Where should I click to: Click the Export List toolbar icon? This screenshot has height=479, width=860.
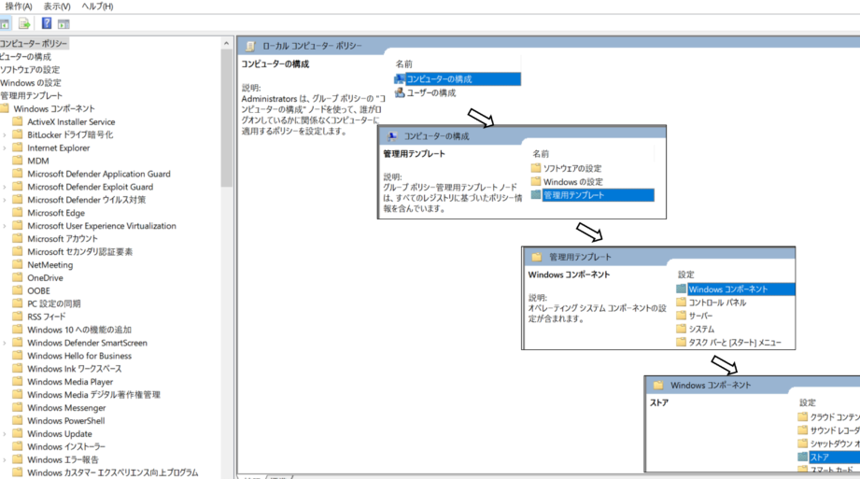pos(24,23)
